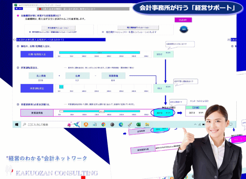The height and width of the screenshot is (179, 246).
Task: Click the Wi-Fi network tray icon
Action: coord(200,125)
